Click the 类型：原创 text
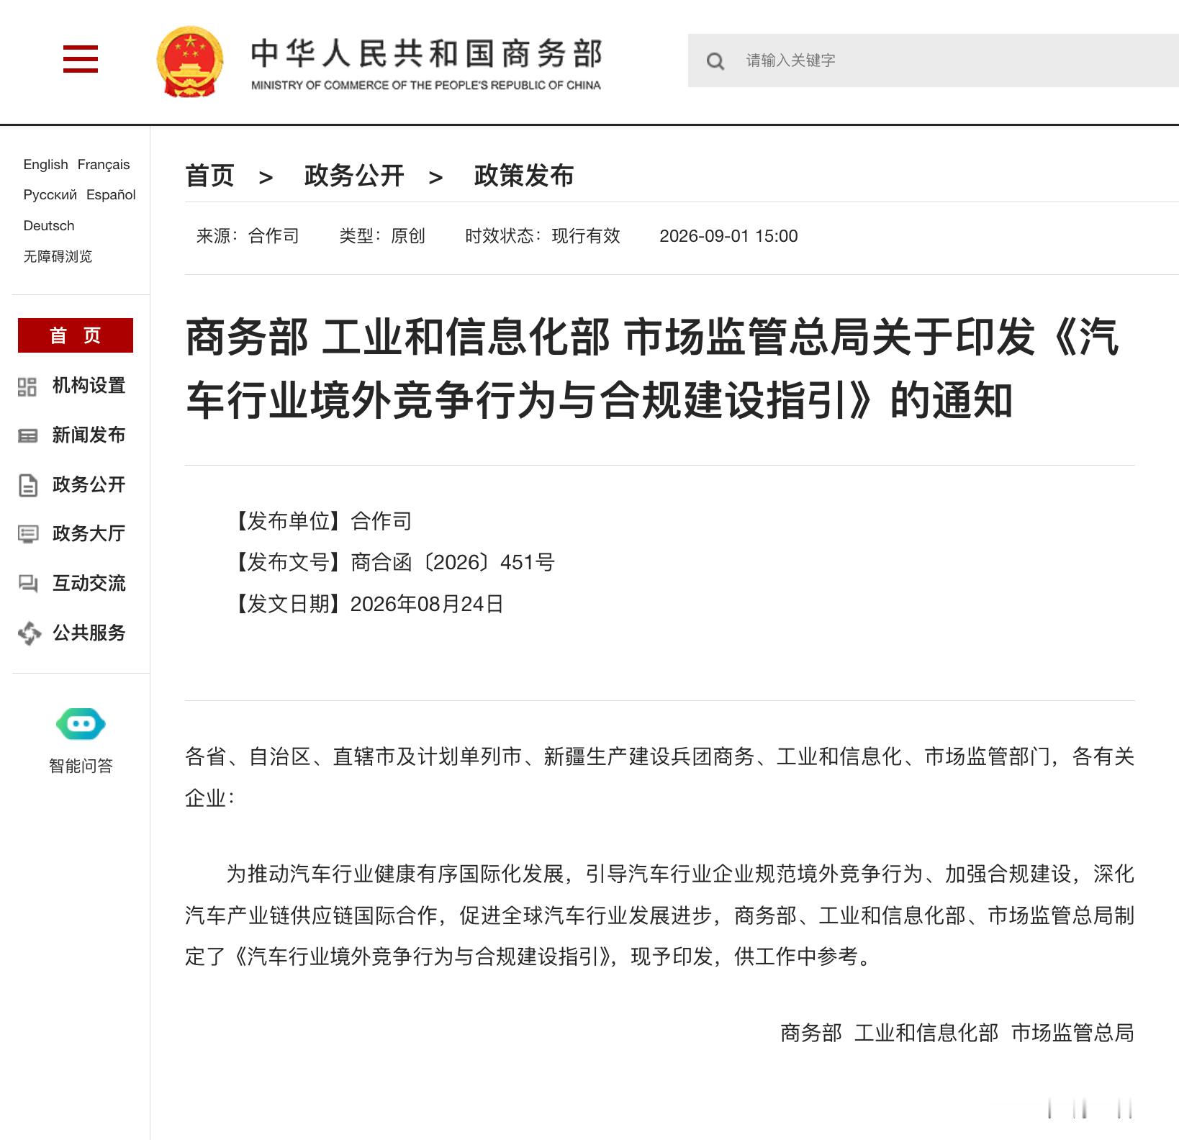This screenshot has width=1179, height=1140. 382,236
